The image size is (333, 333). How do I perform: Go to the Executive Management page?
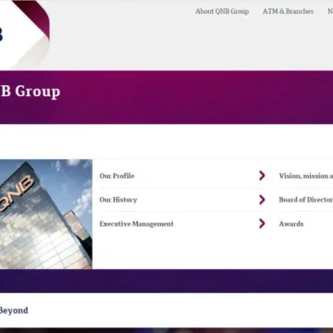[x=136, y=224]
